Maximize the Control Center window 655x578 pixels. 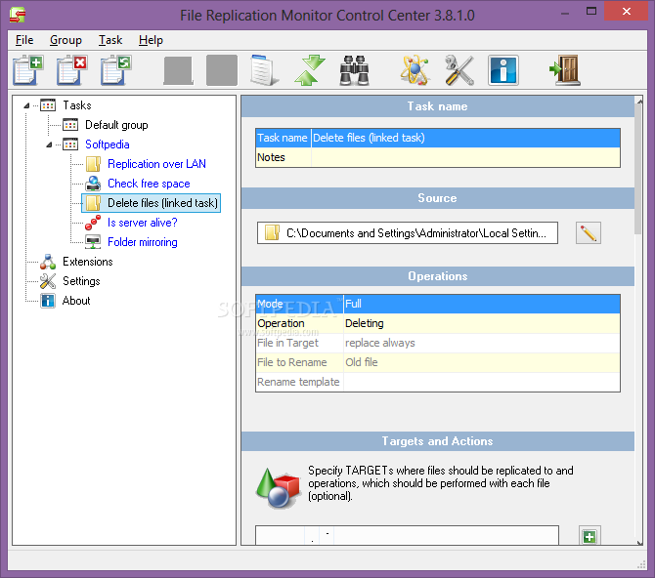(x=591, y=11)
